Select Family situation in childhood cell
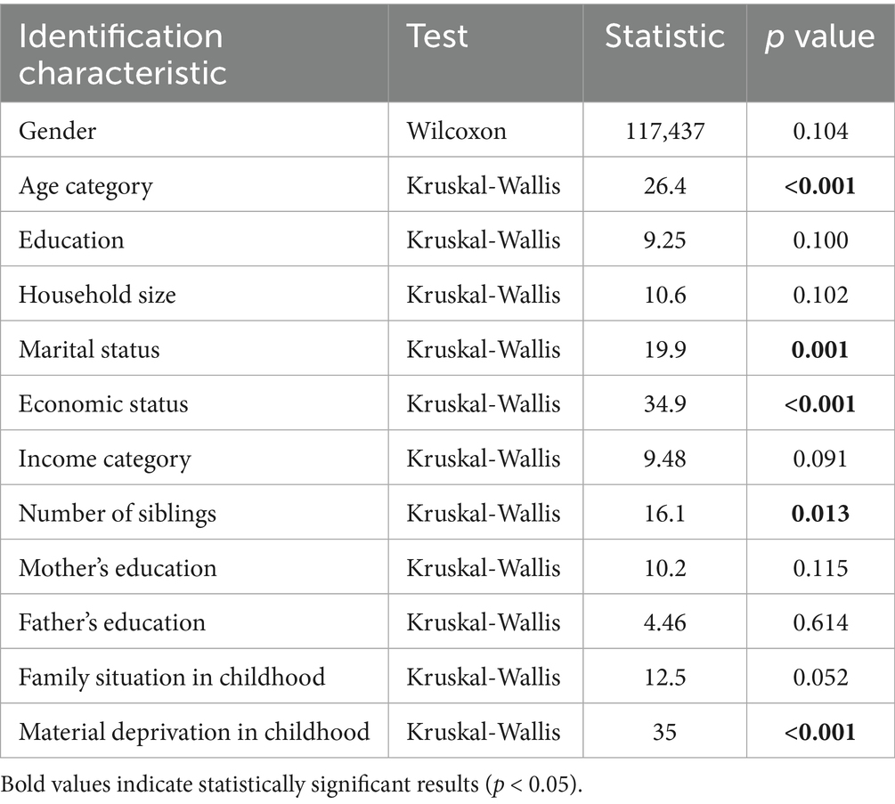Viewport: 895px width, 804px height. coord(172,677)
